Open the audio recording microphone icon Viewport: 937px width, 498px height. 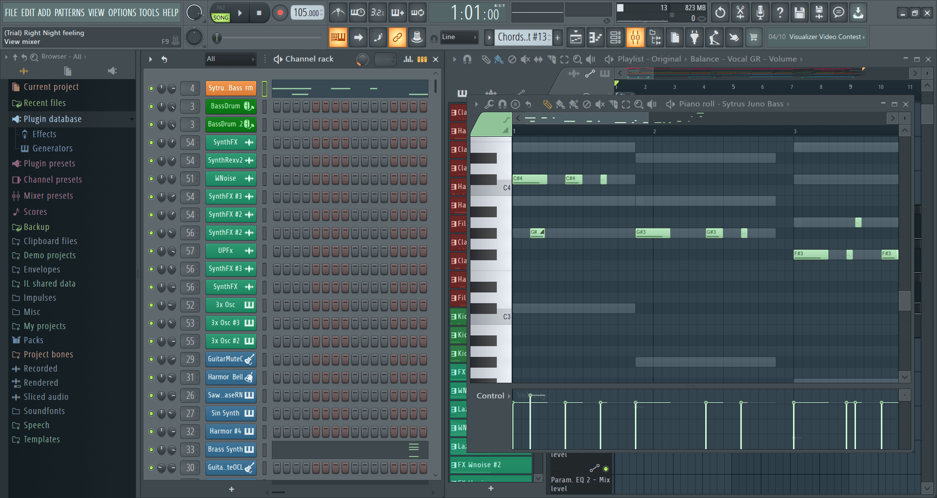tap(760, 13)
